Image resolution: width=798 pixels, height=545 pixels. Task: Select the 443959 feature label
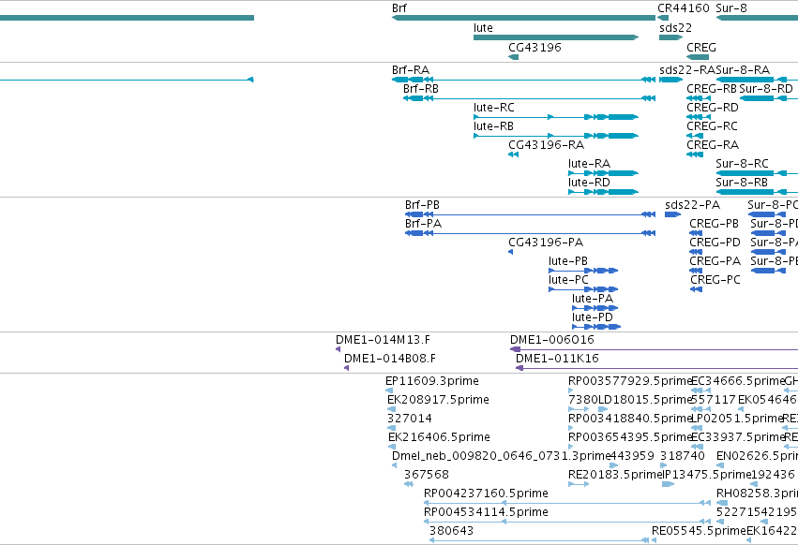[x=632, y=457]
